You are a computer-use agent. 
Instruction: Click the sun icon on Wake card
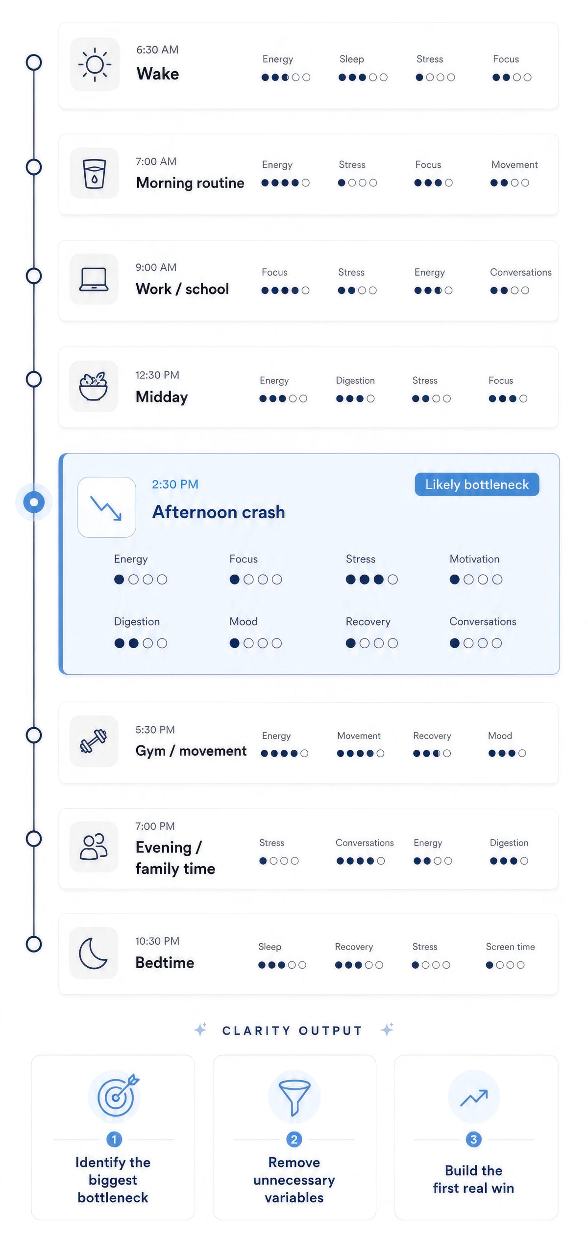[x=95, y=64]
